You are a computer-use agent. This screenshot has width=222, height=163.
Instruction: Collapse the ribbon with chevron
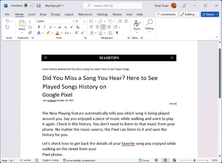[217, 37]
